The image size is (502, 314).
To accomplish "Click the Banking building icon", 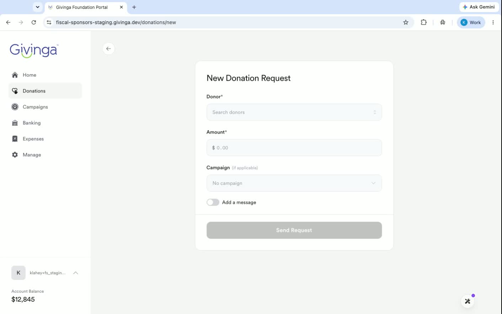I will point(15,123).
